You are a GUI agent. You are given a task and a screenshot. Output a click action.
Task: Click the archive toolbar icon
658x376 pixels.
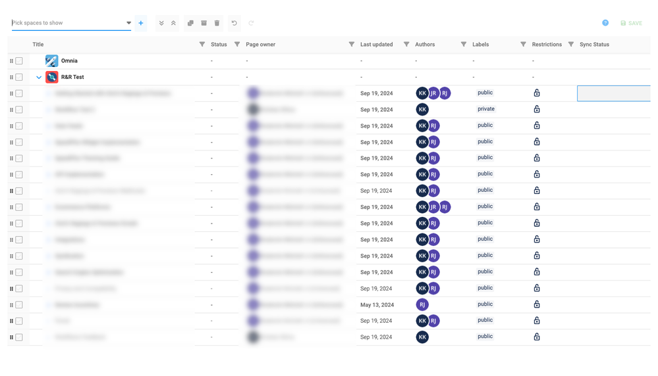204,23
